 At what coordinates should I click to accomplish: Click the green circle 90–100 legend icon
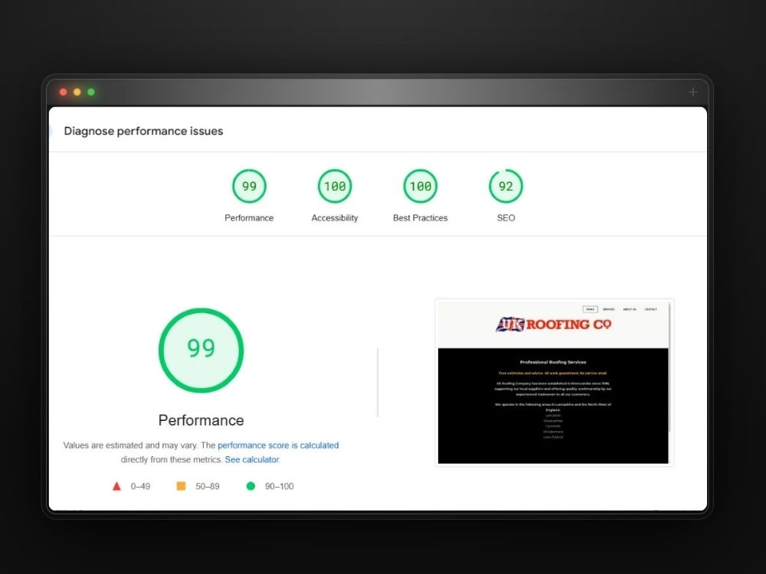pos(250,486)
